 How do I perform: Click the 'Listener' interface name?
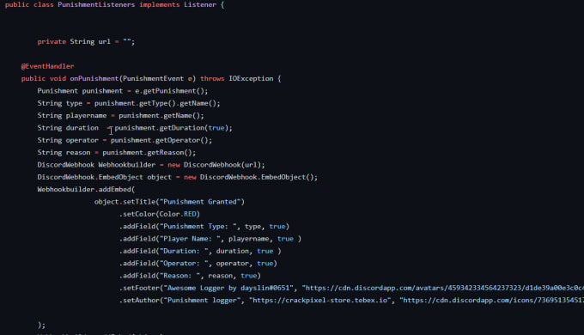200,4
